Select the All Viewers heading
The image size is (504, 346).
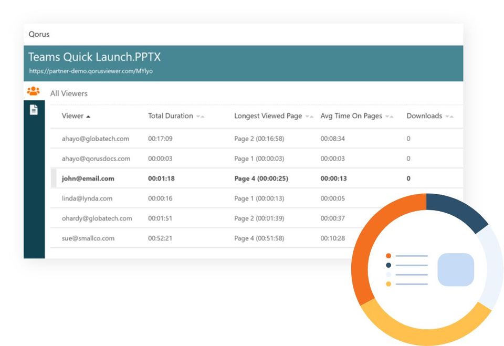(69, 93)
